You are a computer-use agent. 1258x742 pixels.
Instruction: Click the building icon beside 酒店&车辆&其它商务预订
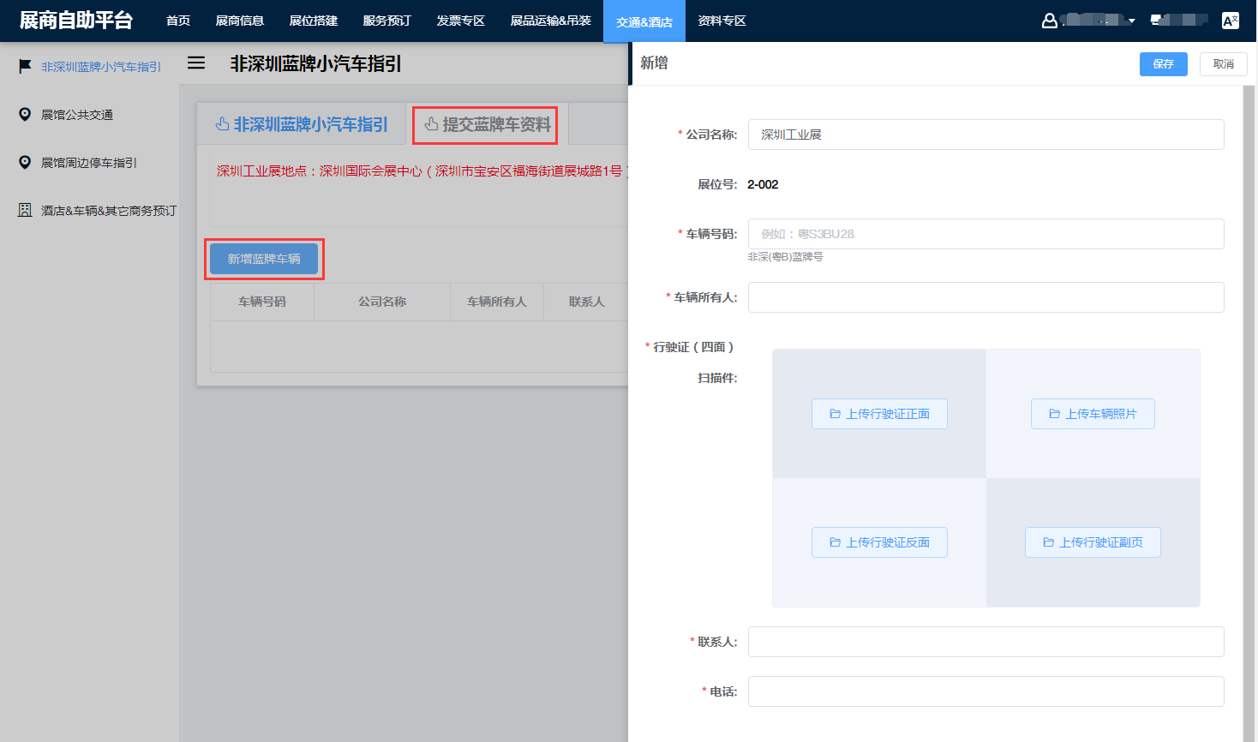25,210
